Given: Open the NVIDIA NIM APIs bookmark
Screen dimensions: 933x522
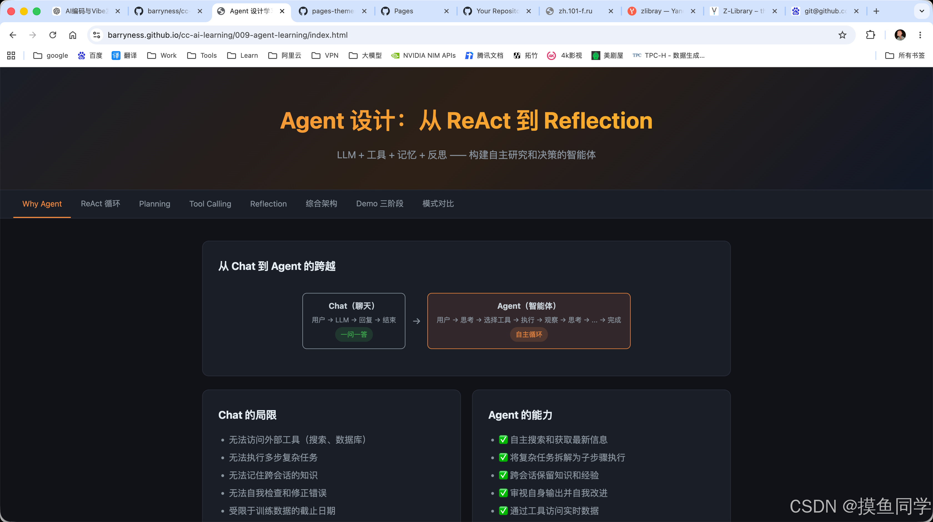Looking at the screenshot, I should [423, 56].
